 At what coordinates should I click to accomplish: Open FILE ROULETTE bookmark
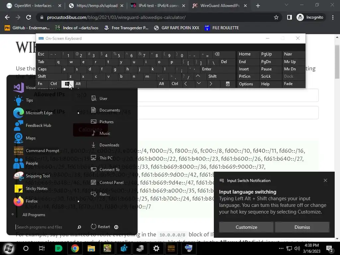(x=221, y=28)
